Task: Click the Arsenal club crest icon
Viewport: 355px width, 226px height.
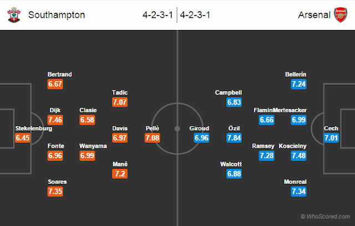Action: 341,15
